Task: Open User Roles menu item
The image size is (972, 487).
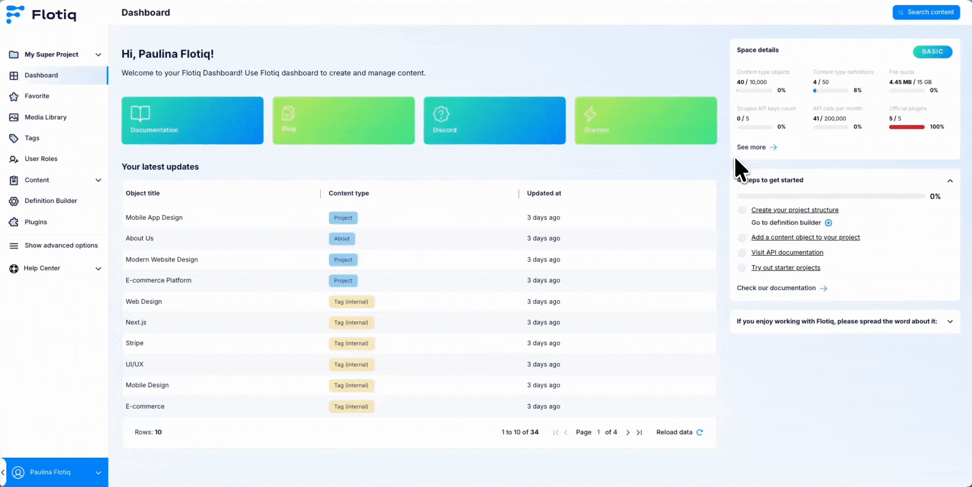Action: click(41, 159)
